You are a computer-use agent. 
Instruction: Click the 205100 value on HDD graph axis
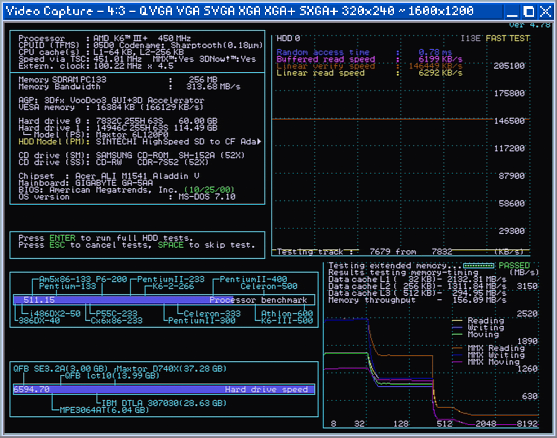pyautogui.click(x=509, y=66)
